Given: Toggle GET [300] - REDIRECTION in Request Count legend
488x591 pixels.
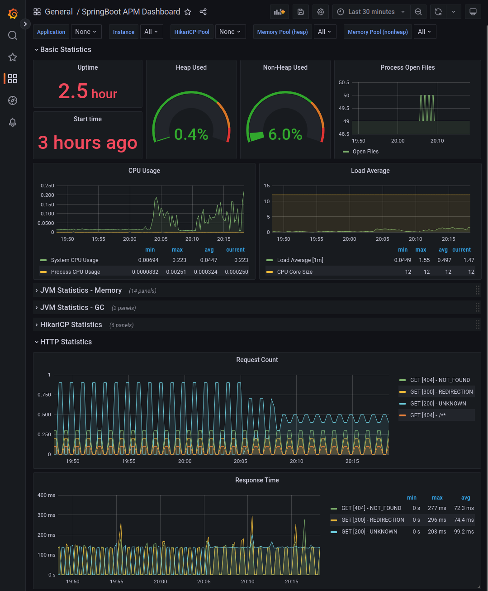Looking at the screenshot, I should tap(441, 392).
